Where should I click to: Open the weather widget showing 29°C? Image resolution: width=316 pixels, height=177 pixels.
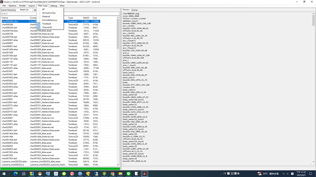pyautogui.click(x=268, y=174)
